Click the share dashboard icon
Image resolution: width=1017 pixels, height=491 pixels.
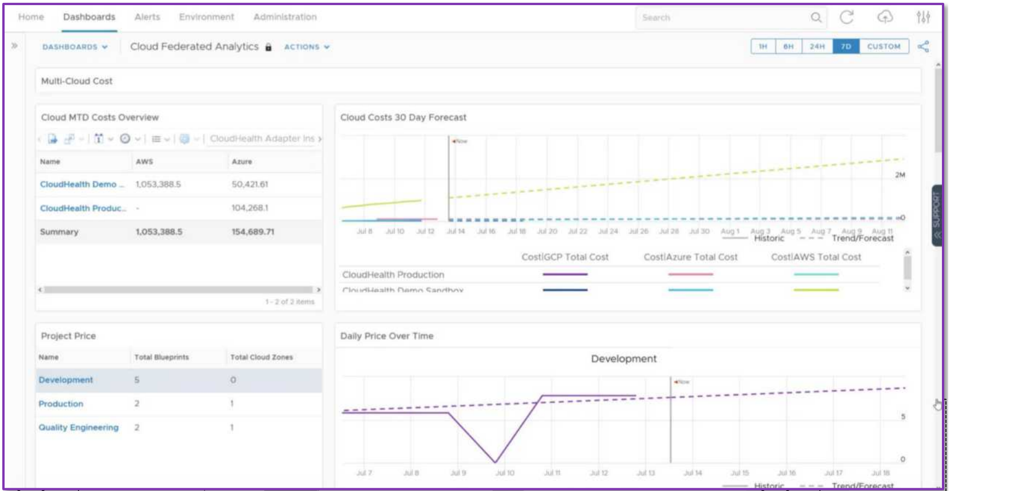click(x=923, y=46)
